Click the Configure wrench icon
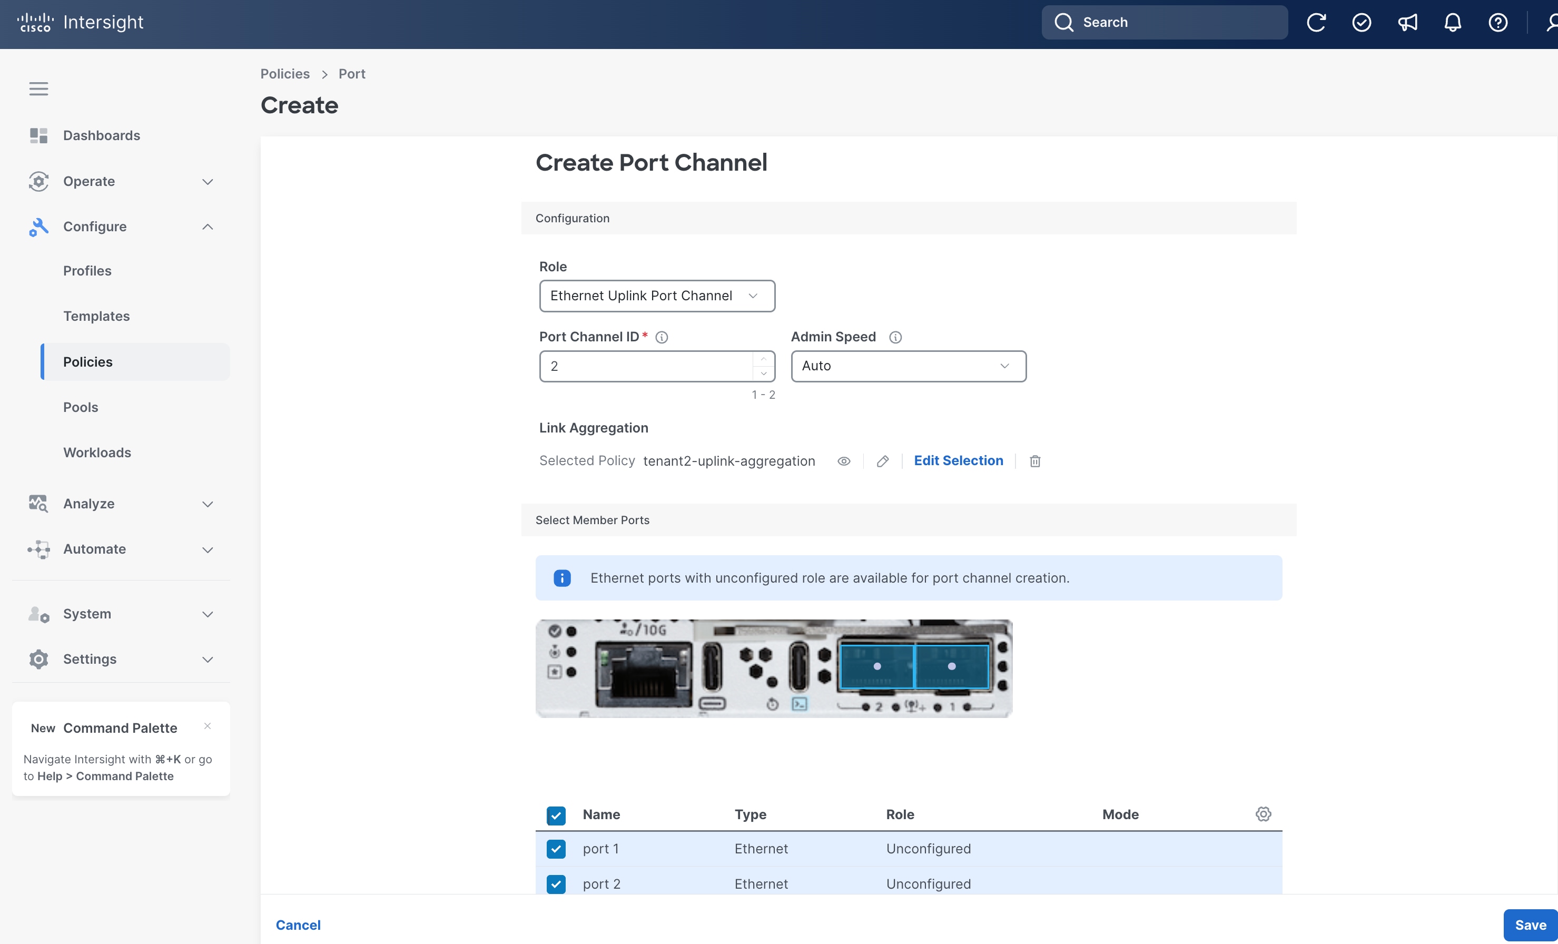1558x944 pixels. tap(38, 227)
